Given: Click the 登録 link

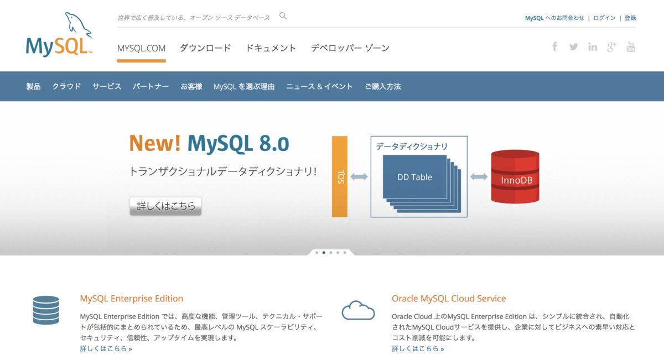Looking at the screenshot, I should coord(630,18).
